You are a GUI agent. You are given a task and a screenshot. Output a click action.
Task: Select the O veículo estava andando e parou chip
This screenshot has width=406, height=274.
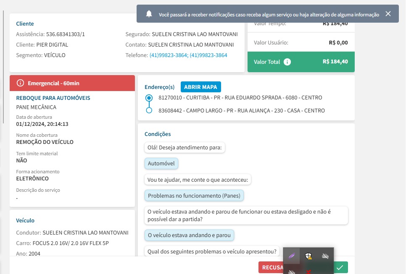(x=189, y=235)
